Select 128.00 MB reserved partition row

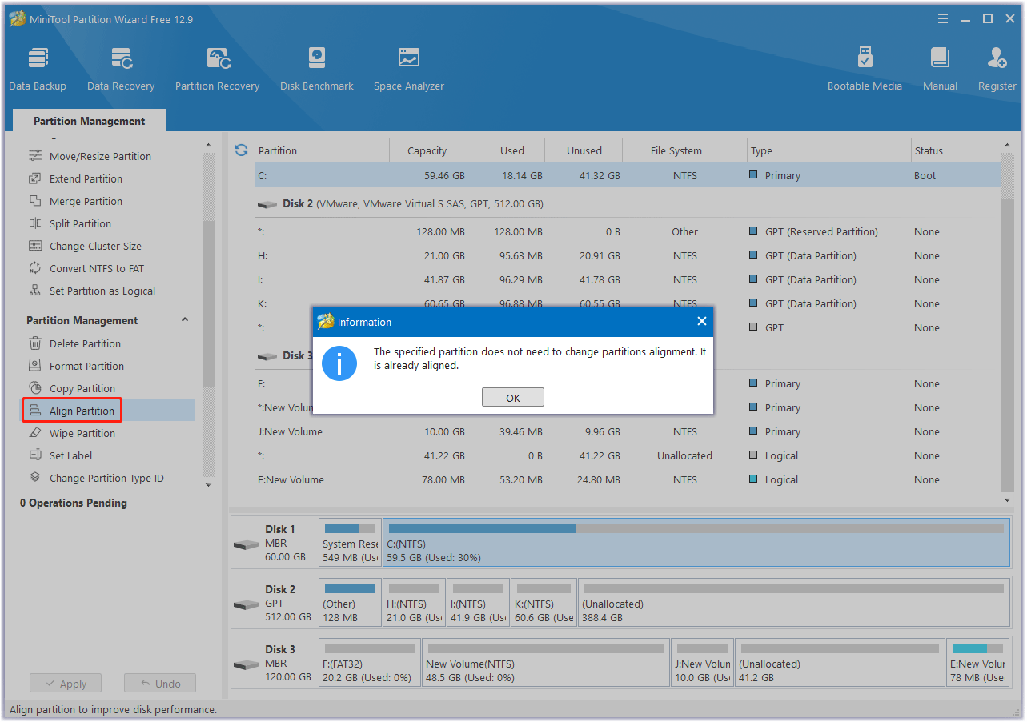[x=627, y=231]
